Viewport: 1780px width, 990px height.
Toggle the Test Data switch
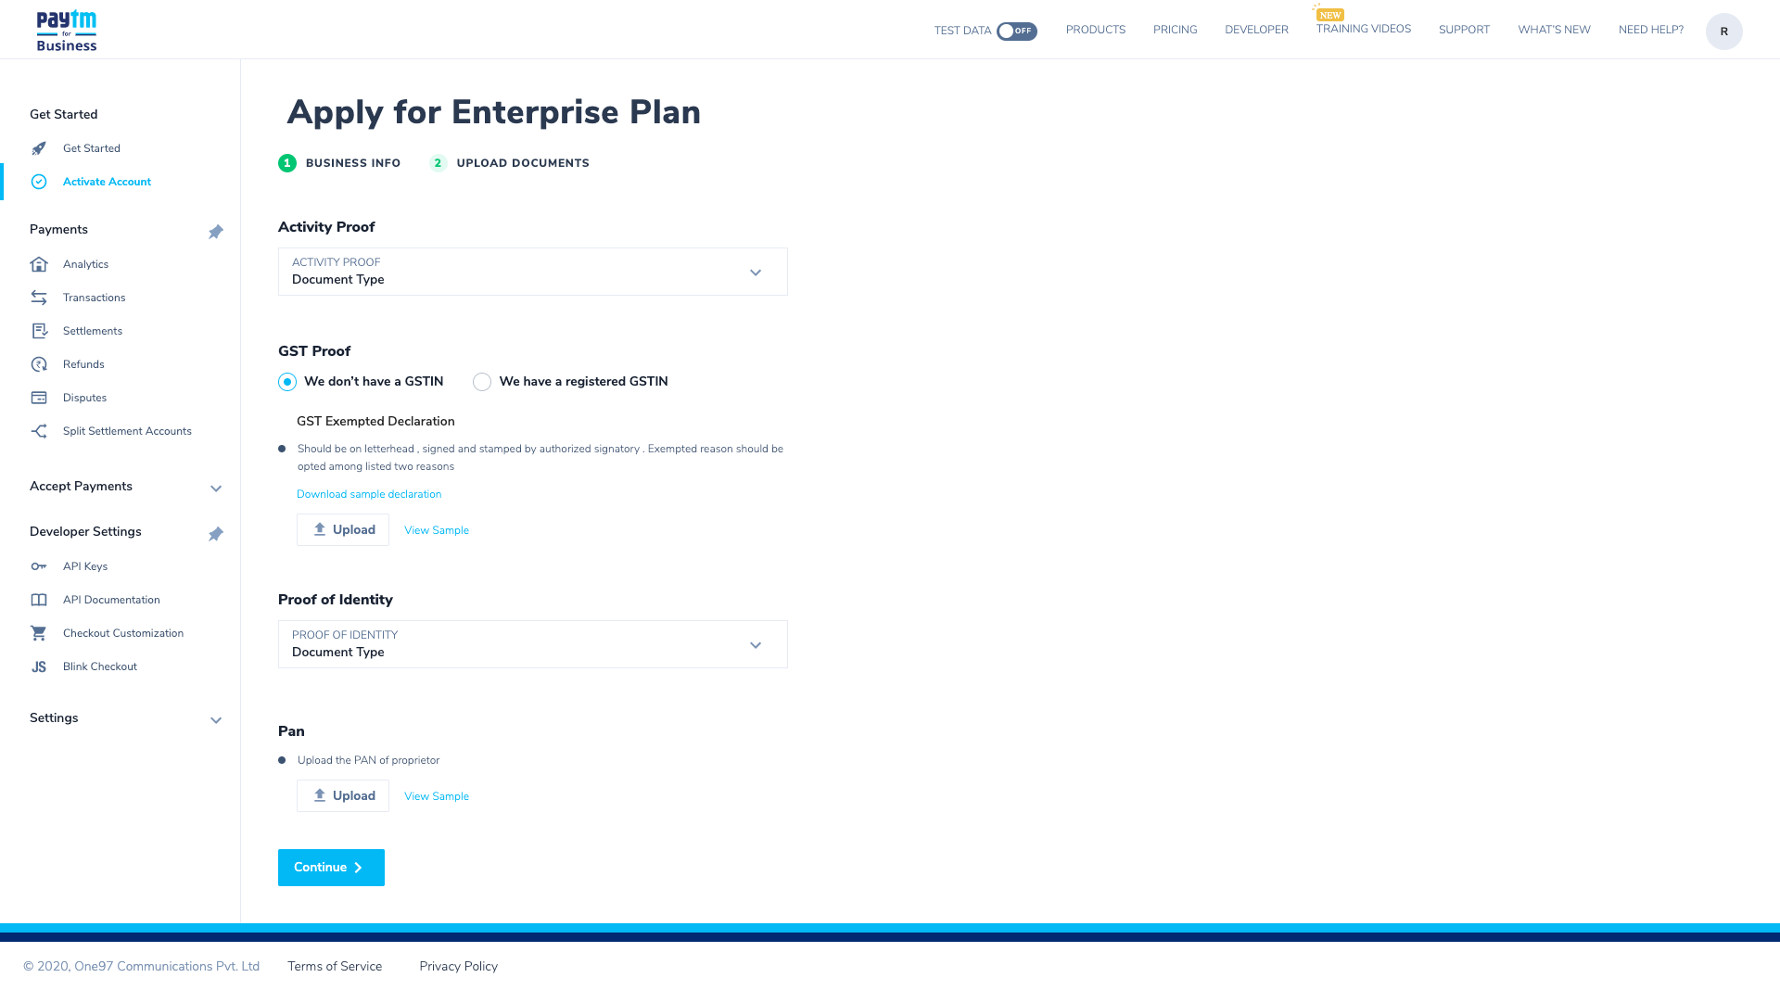(1016, 31)
